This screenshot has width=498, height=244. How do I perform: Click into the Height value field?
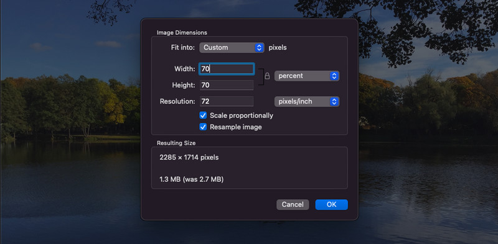[x=227, y=85]
